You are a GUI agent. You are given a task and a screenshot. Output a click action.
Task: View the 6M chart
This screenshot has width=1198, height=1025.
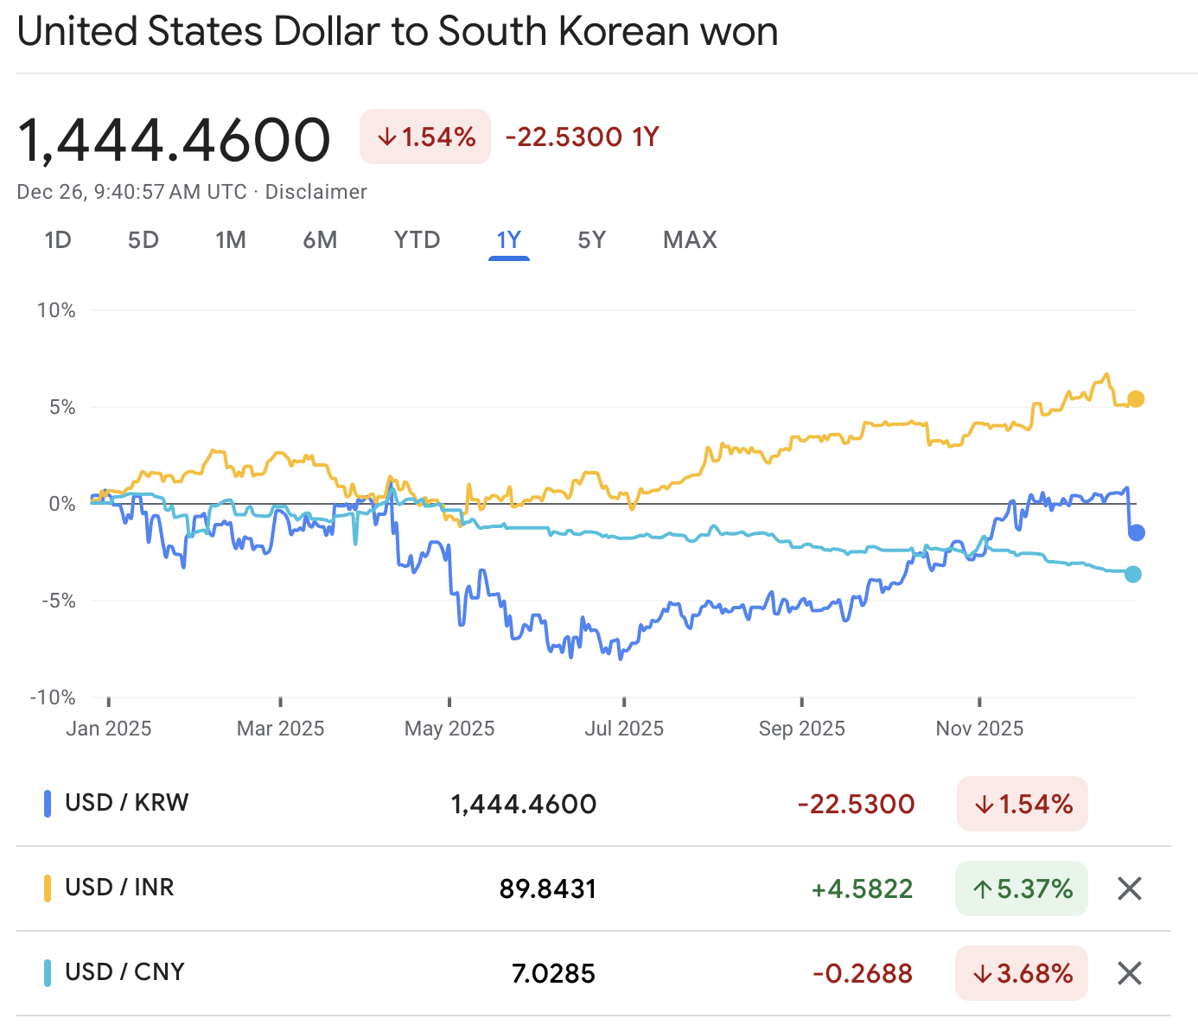320,240
